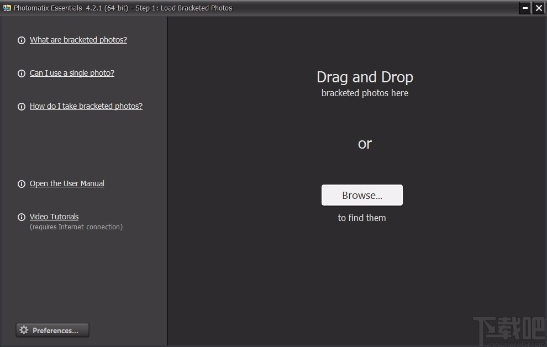Click info icon beside Video Tutorials
The height and width of the screenshot is (347, 547).
(x=22, y=217)
